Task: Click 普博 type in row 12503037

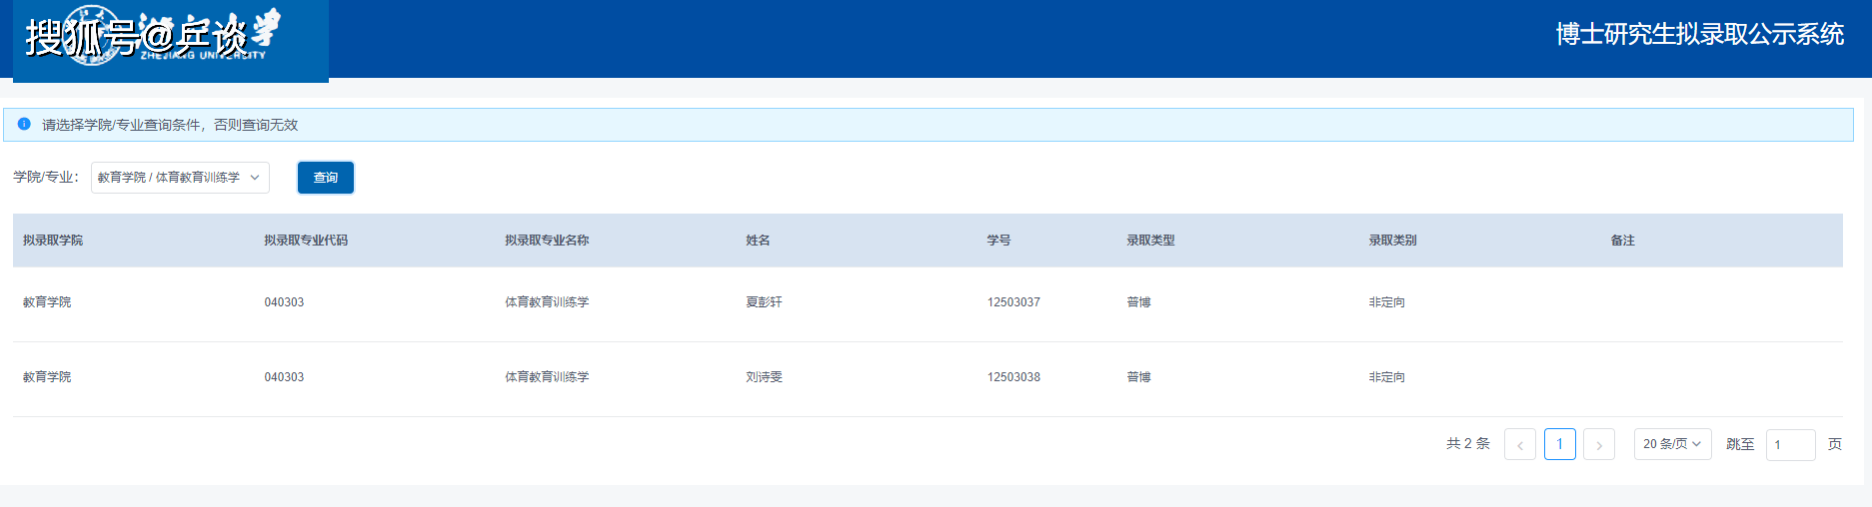Action: pos(1138,302)
